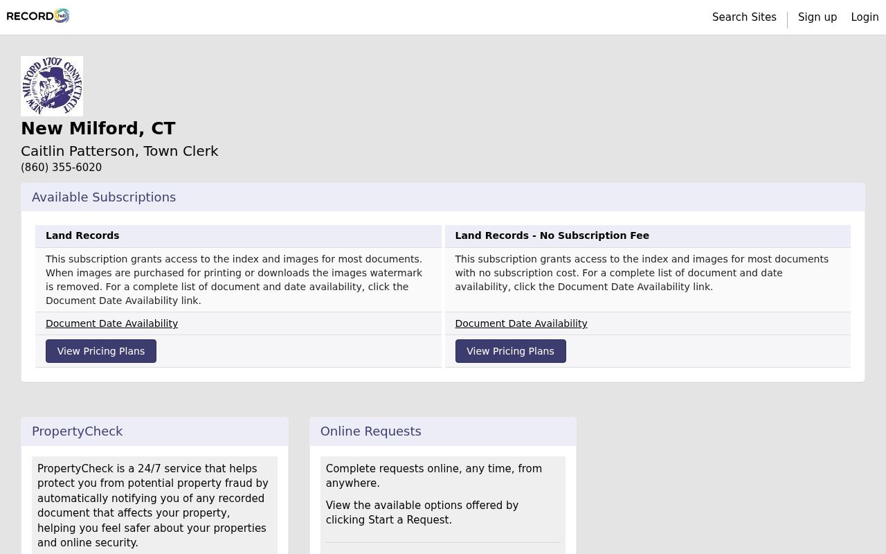Screen dimensions: 886x554
Task: Open the Login link
Action: tap(865, 17)
